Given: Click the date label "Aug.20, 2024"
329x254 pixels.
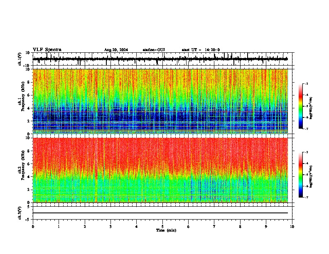Looking at the screenshot, I should (116, 50).
